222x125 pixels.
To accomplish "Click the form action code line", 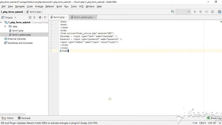I will coord(87,33).
